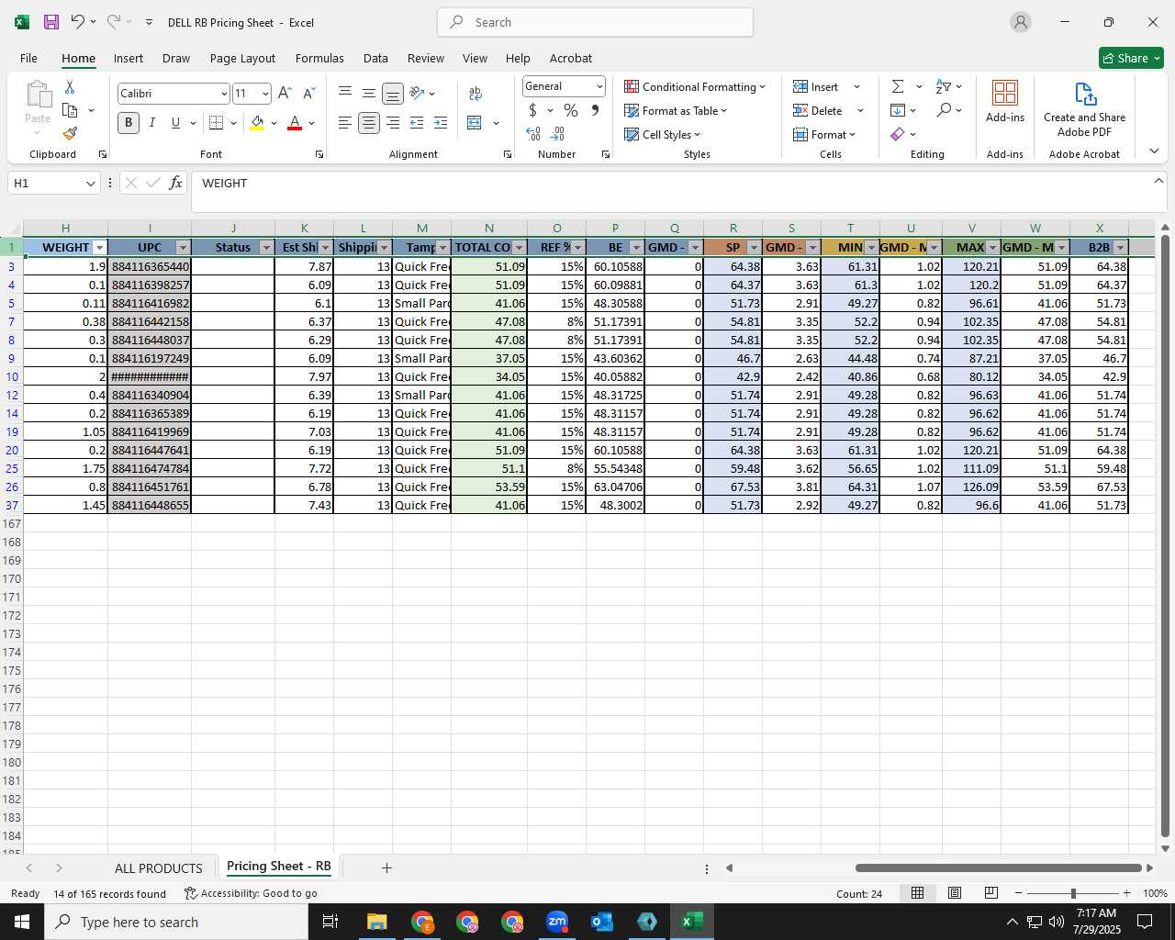Click the Merge & Center icon
Viewport: 1175px width, 940px height.
(x=475, y=123)
